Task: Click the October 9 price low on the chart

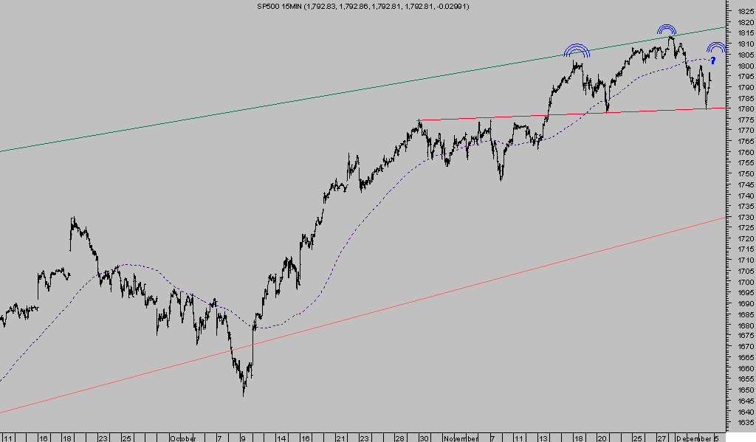Action: (x=244, y=393)
